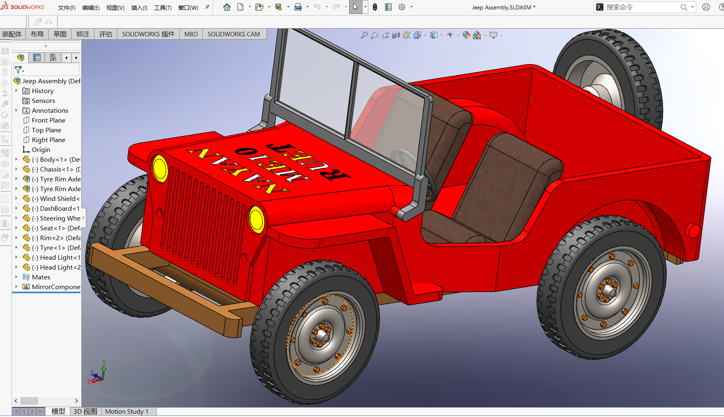Viewport: 724px width, 417px height.
Task: Switch to SOLIDWORKS CAM tab
Action: [234, 34]
